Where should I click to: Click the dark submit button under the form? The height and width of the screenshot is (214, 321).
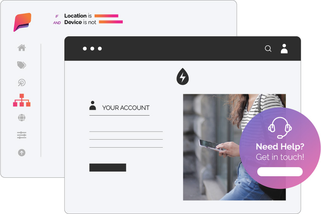pos(108,167)
